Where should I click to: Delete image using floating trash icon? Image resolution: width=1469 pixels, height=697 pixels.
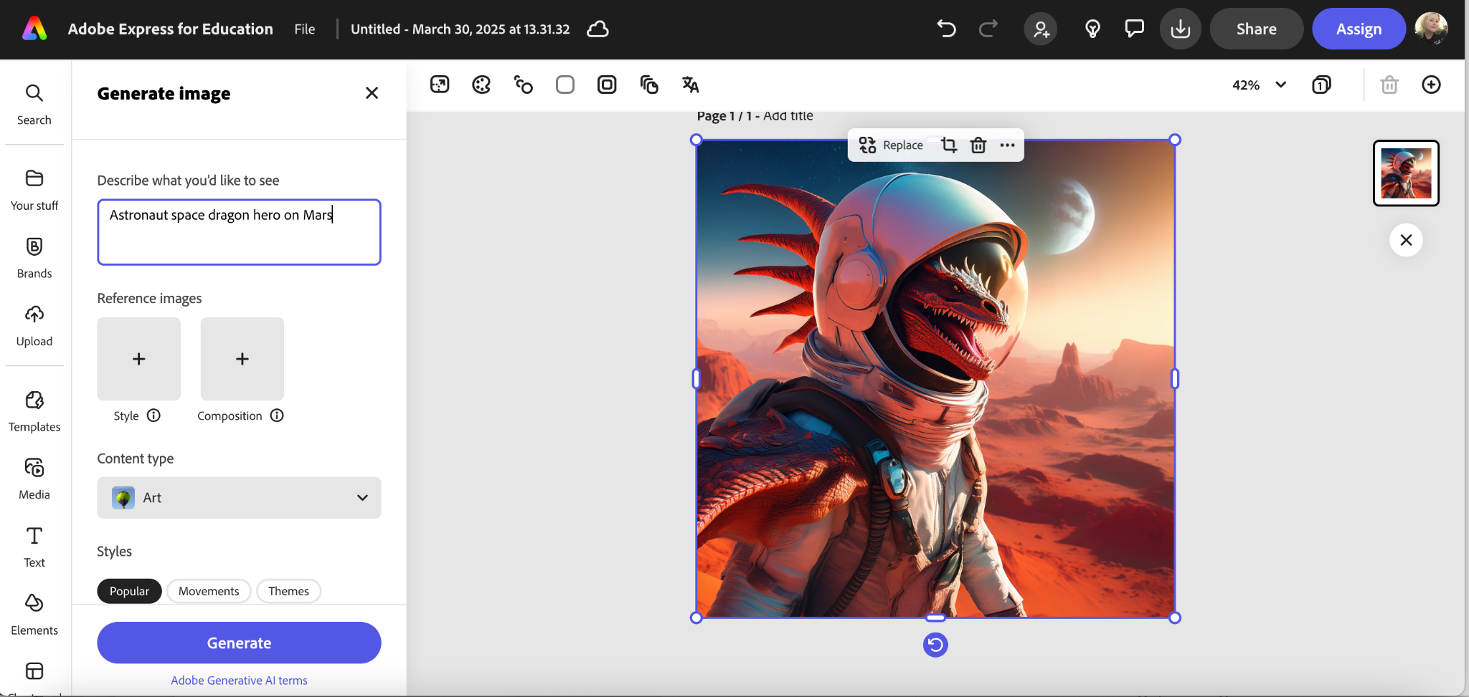[x=978, y=145]
